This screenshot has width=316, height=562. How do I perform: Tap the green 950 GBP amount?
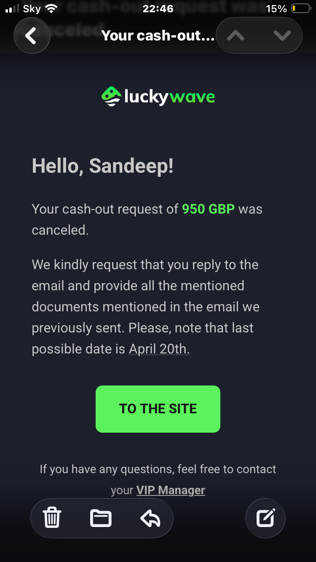click(208, 209)
